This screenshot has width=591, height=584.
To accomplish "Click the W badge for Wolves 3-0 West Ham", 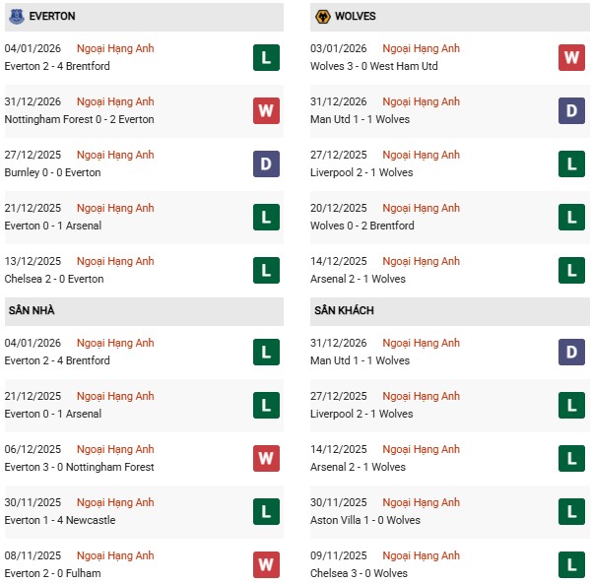I will (x=571, y=58).
